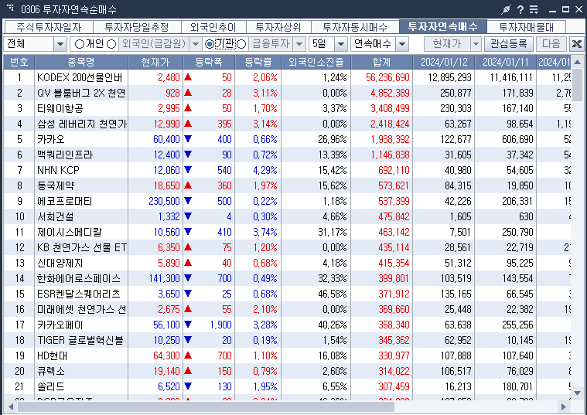Viewport: 587px width, 415px height.
Task: Select the 맥쿼리인프라 stock name
Action: click(65, 155)
